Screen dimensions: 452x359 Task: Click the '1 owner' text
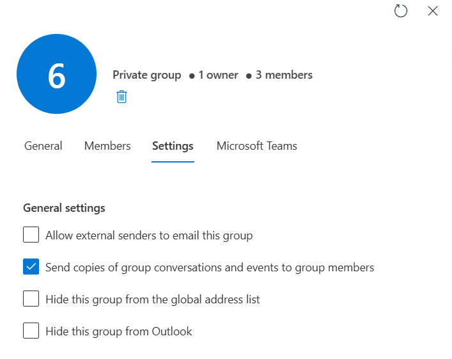(218, 75)
